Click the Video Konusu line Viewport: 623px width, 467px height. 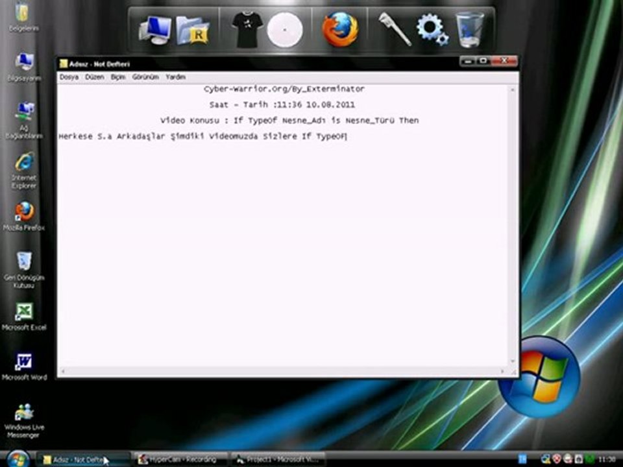pyautogui.click(x=289, y=121)
